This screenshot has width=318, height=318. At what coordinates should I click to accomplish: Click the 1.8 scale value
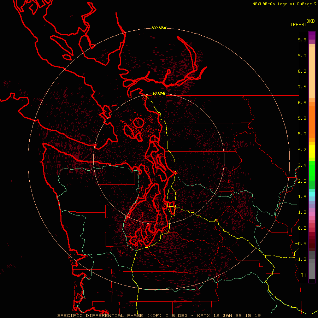(x=302, y=197)
